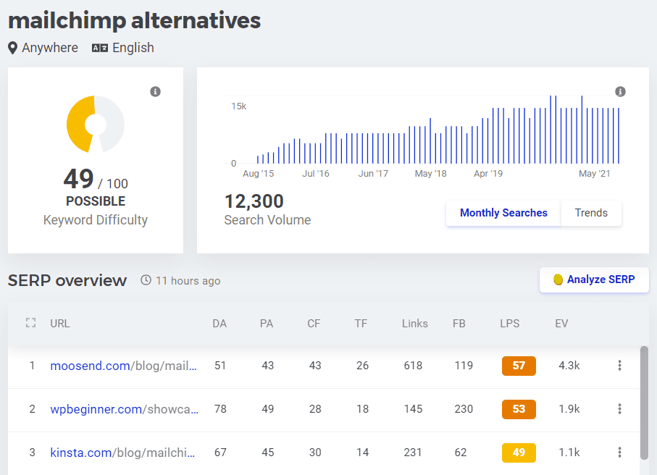Click the clock icon showing 11 hours ago

146,280
